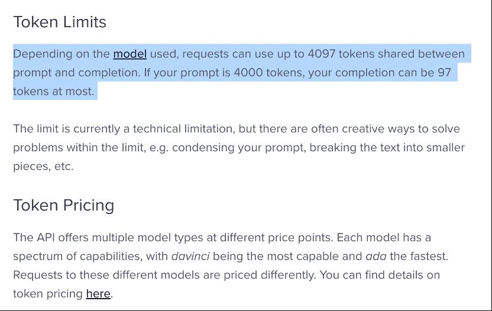492x311 pixels.
Task: Click the words "the fastest."
Action: click(419, 257)
